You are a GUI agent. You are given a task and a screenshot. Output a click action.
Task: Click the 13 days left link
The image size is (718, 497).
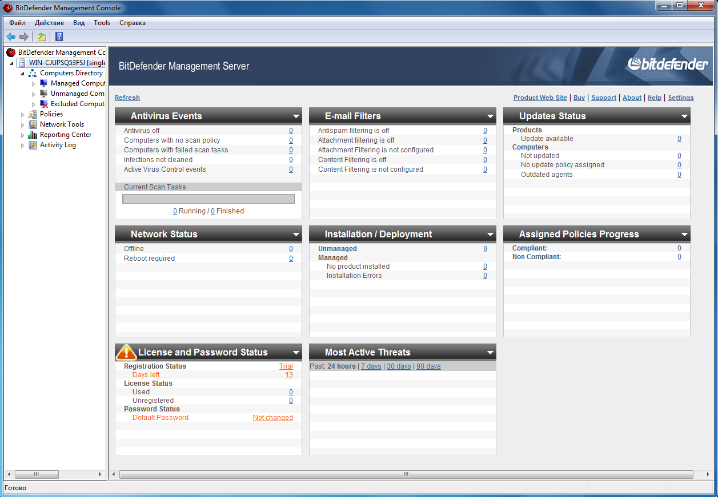point(289,375)
